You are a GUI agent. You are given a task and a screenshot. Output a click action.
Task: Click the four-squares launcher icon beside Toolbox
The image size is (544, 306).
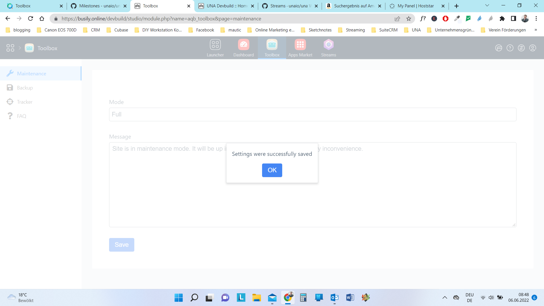tap(10, 48)
